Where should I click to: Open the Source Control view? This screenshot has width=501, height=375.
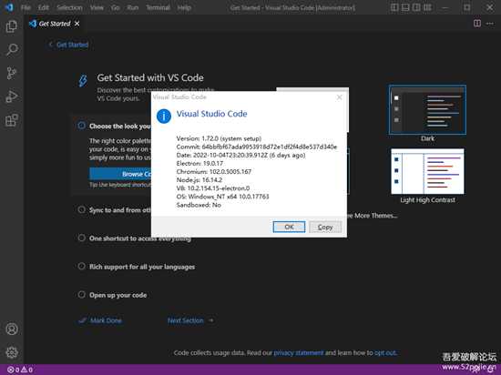[x=12, y=73]
